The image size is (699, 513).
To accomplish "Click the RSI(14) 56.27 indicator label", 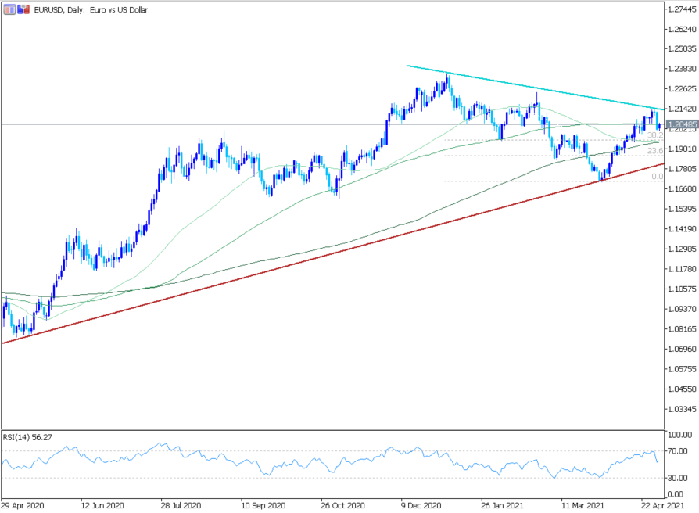I will click(x=27, y=437).
